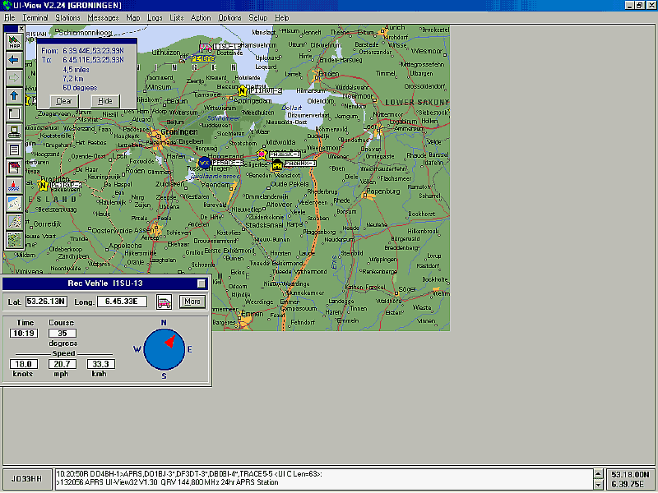The width and height of the screenshot is (658, 493).
Task: Select the coastline map thumbnail icon
Action: [14, 204]
